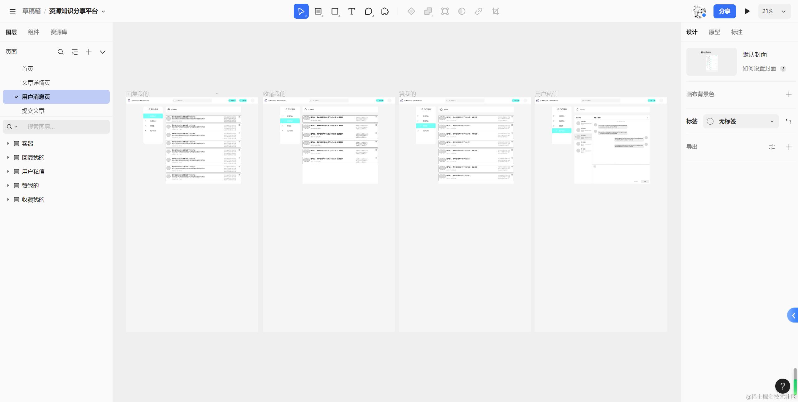Switch to the 原型 tab
The height and width of the screenshot is (402, 798).
pos(714,32)
